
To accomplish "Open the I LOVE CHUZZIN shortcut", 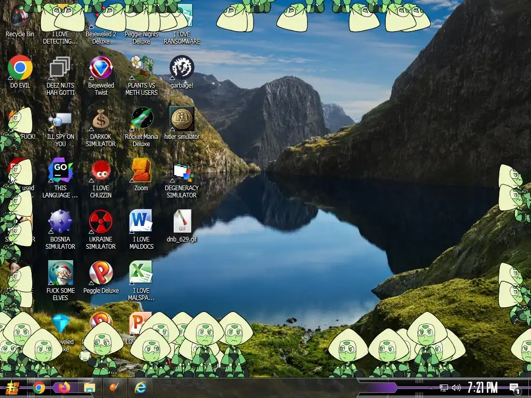I will coord(101,179).
